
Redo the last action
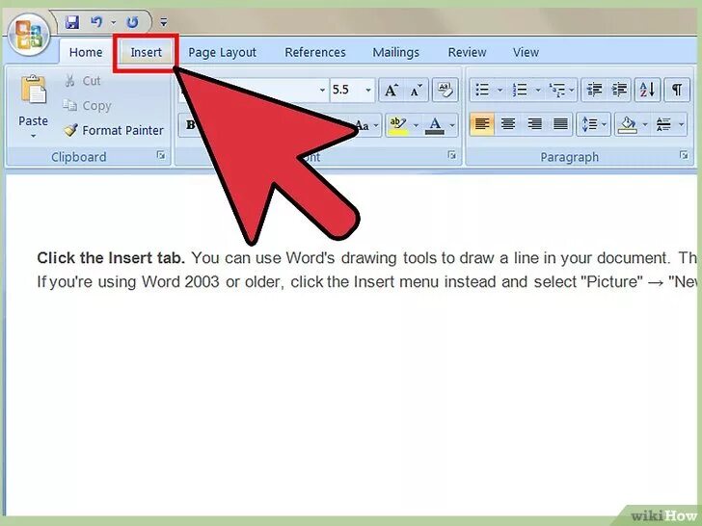click(132, 22)
